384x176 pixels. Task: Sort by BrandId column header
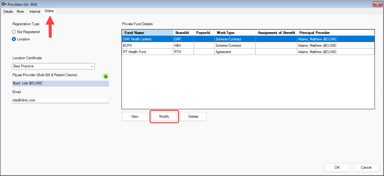tap(183, 33)
